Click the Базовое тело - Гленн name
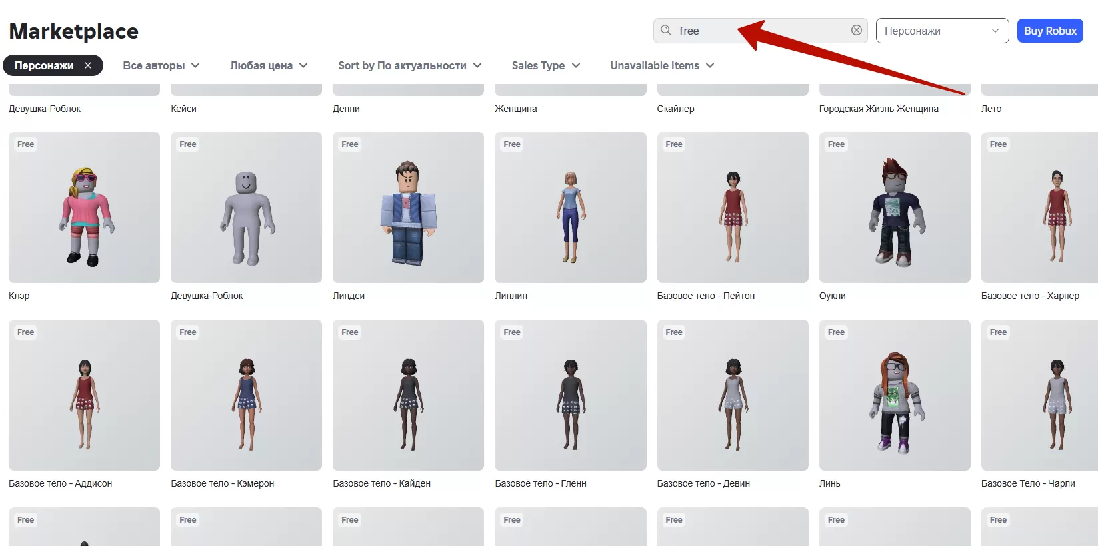Viewport: 1098px width, 546px height. [541, 483]
